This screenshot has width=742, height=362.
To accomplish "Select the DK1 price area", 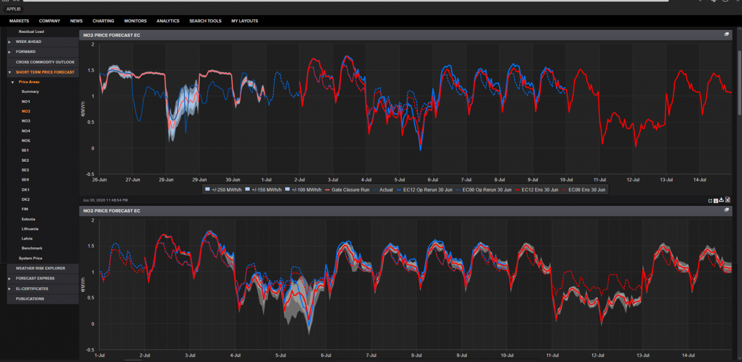I will click(x=25, y=190).
